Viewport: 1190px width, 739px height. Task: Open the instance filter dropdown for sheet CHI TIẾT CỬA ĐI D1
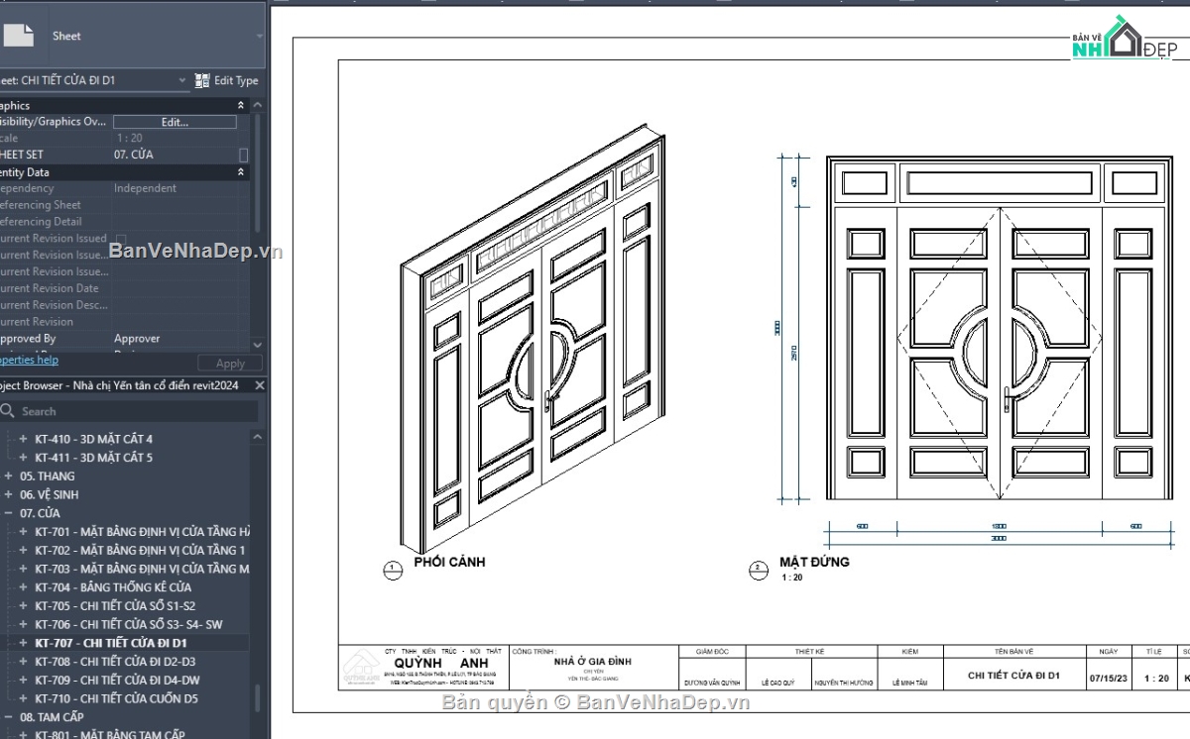(x=182, y=80)
